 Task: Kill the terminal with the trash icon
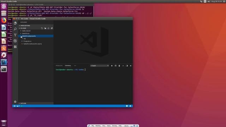pos(119,66)
